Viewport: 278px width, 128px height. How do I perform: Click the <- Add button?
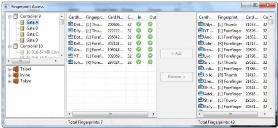point(176,53)
